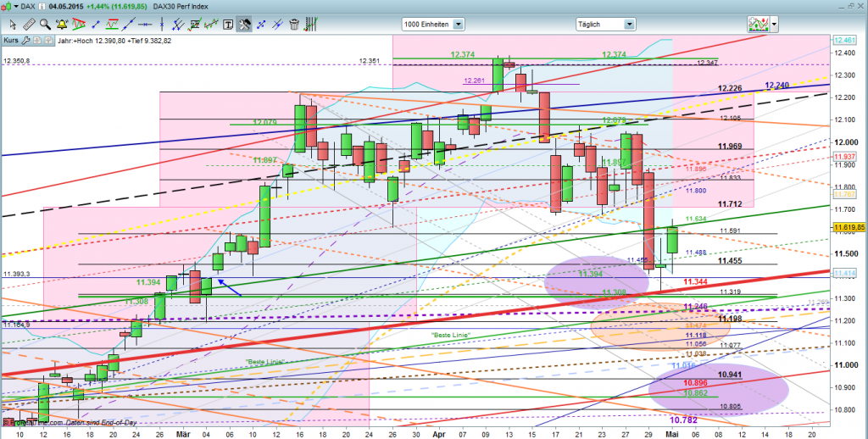
Task: Click the Jahr Hoch/Tief info text
Action: pos(114,41)
